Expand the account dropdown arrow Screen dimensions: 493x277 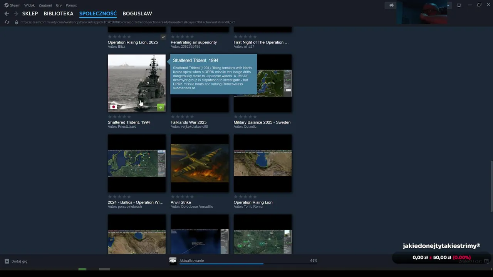(x=448, y=5)
